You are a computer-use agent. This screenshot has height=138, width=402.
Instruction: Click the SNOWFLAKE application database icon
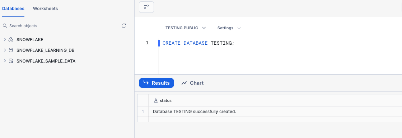(x=11, y=40)
